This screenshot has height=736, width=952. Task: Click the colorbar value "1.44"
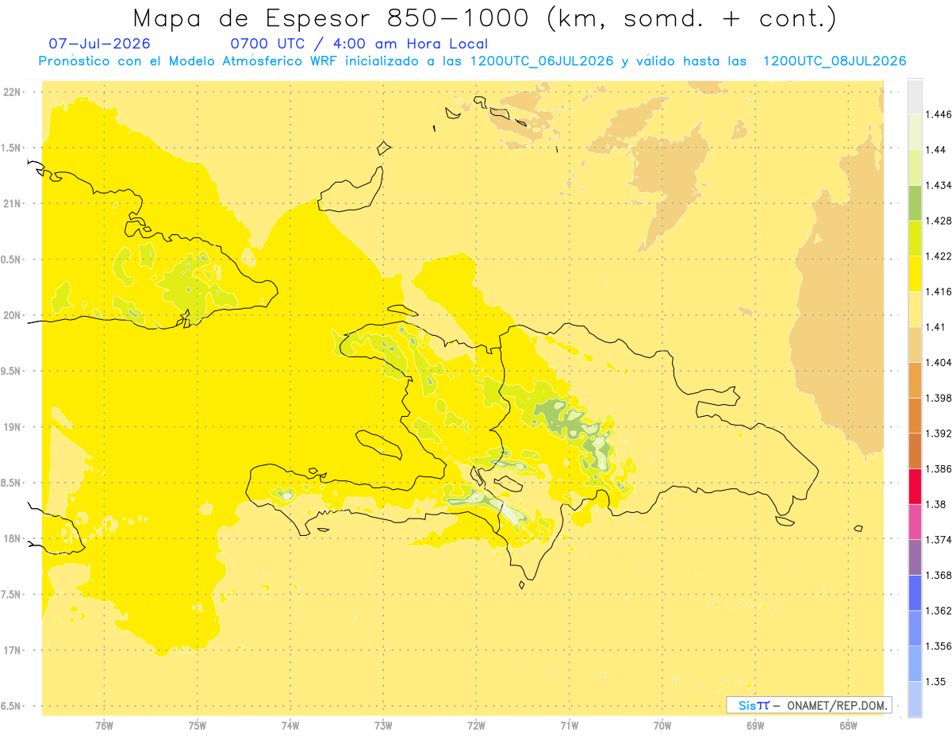coord(936,149)
